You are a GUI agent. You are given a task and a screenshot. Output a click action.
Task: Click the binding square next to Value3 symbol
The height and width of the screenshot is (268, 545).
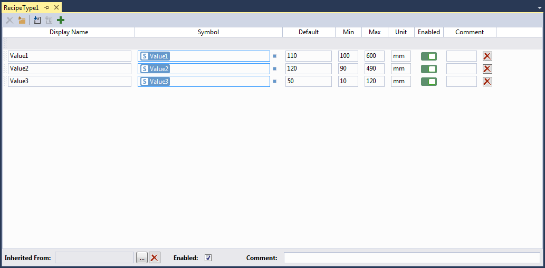coord(274,82)
